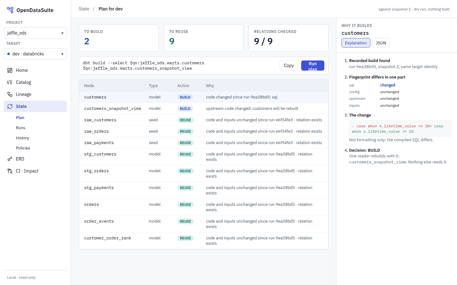Click the OpenDataSuite logo icon
The height and width of the screenshot is (285, 457).
pos(10,10)
